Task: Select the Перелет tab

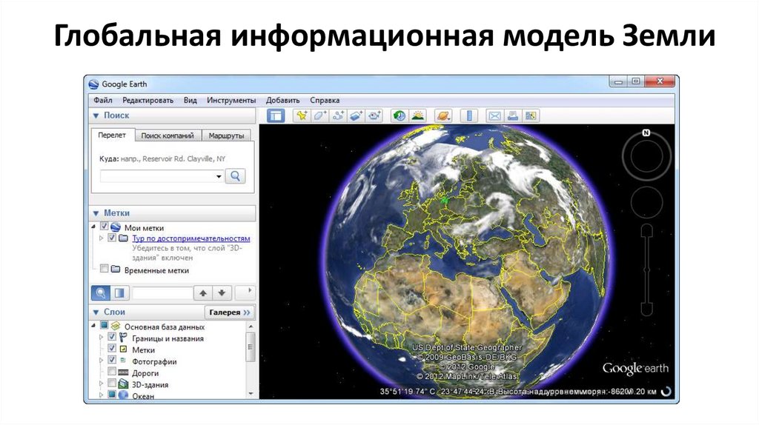Action: click(x=112, y=135)
